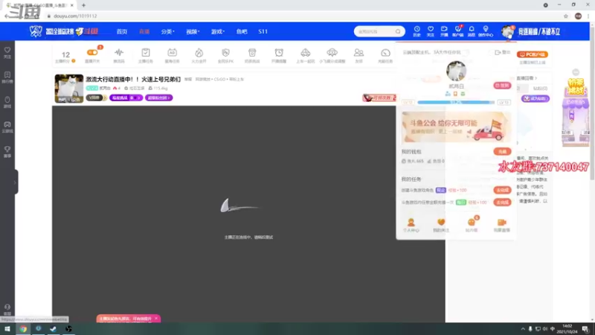
Task: Click the 充值 recharge button in wallet
Action: 502,152
